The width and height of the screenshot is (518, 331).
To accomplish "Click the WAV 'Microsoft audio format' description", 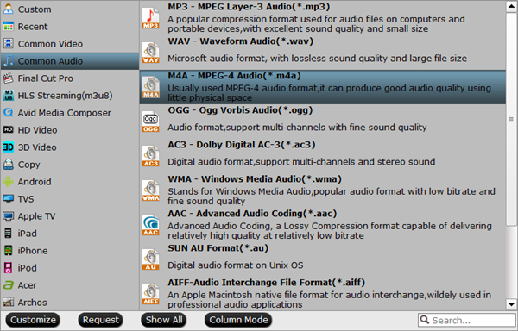I will tap(317, 59).
